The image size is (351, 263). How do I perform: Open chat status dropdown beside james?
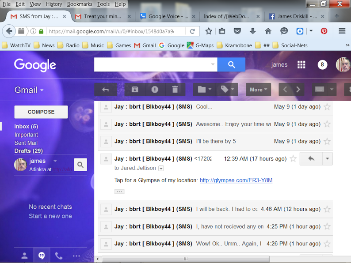click(x=55, y=161)
